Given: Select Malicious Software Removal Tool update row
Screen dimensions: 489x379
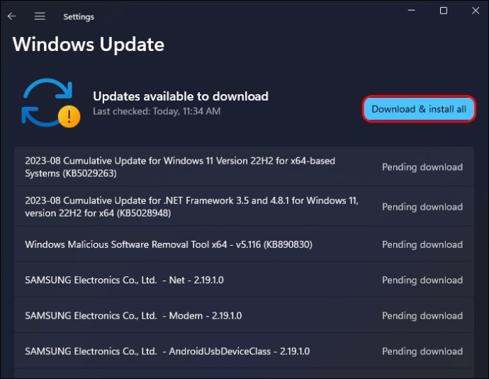Looking at the screenshot, I should [244, 244].
